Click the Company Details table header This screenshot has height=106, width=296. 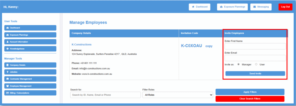[81, 33]
